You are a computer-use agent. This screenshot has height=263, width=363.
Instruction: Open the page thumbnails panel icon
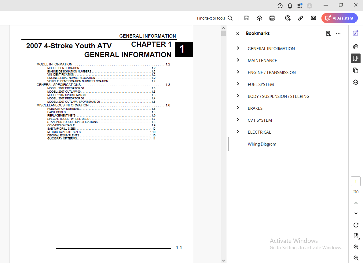coord(355,71)
